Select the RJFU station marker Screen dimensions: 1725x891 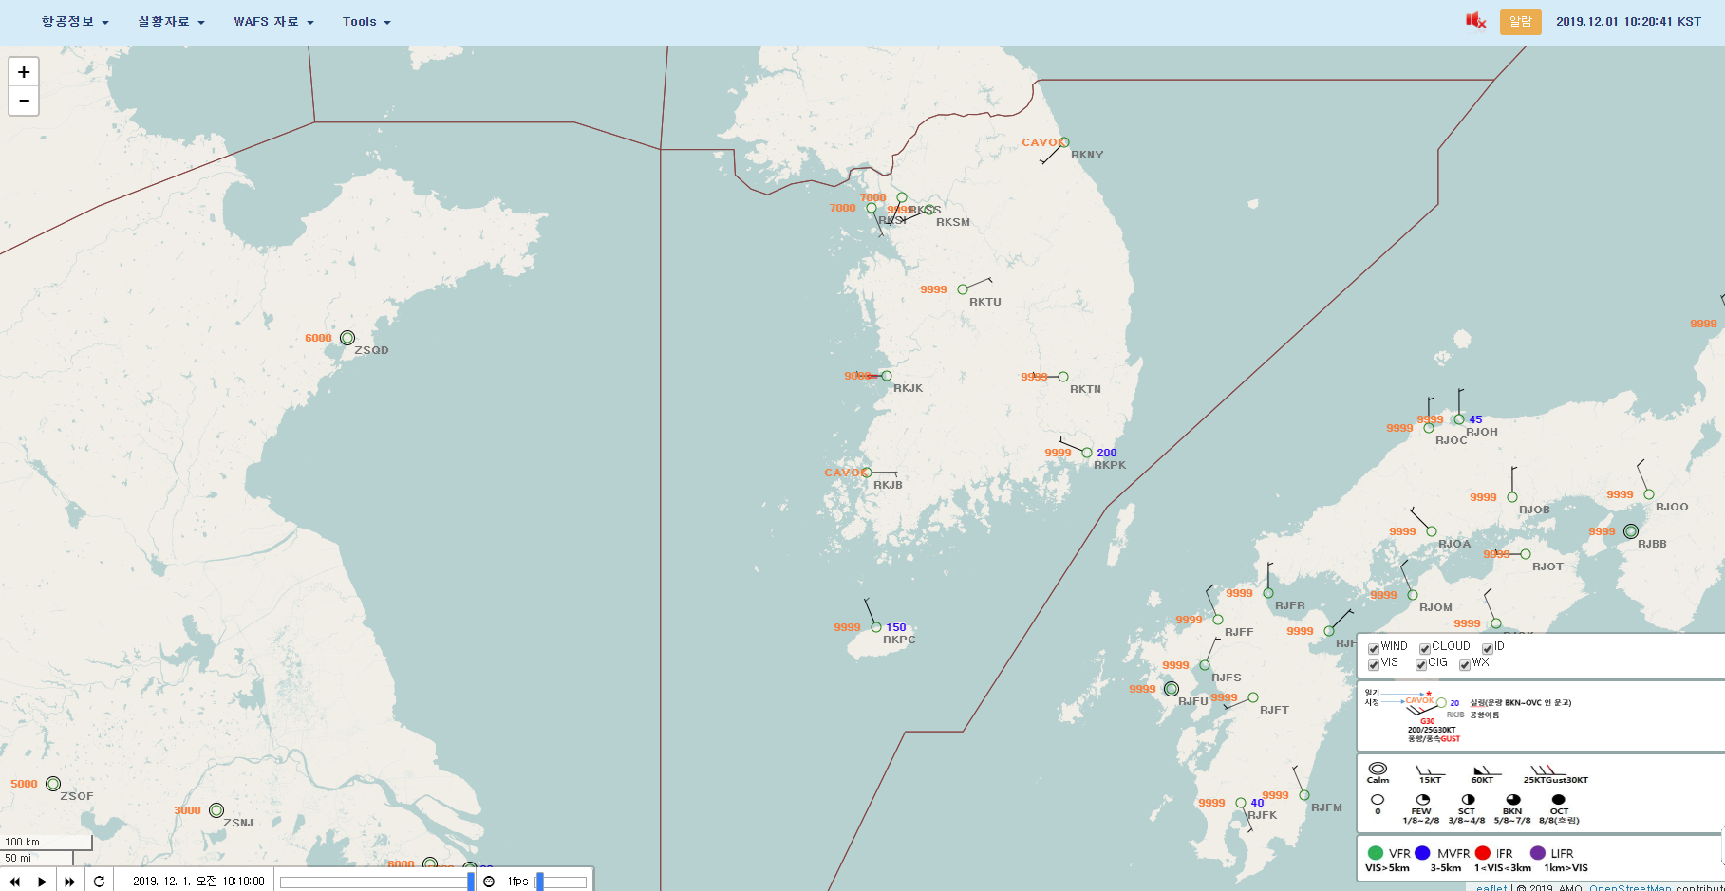(1172, 689)
